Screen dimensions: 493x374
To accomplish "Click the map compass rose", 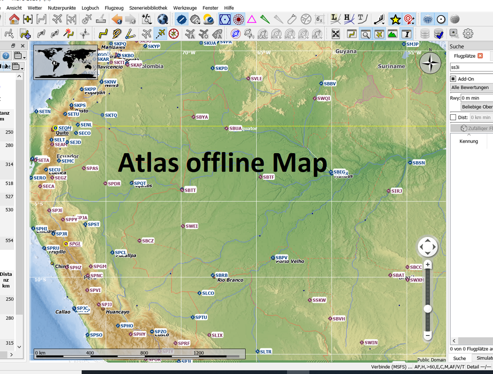I will click(430, 63).
